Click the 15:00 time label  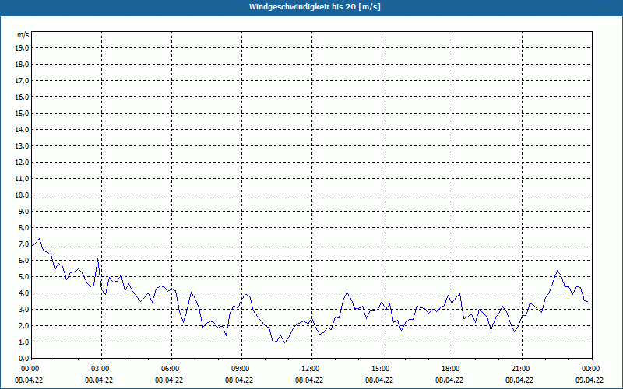[x=379, y=369]
